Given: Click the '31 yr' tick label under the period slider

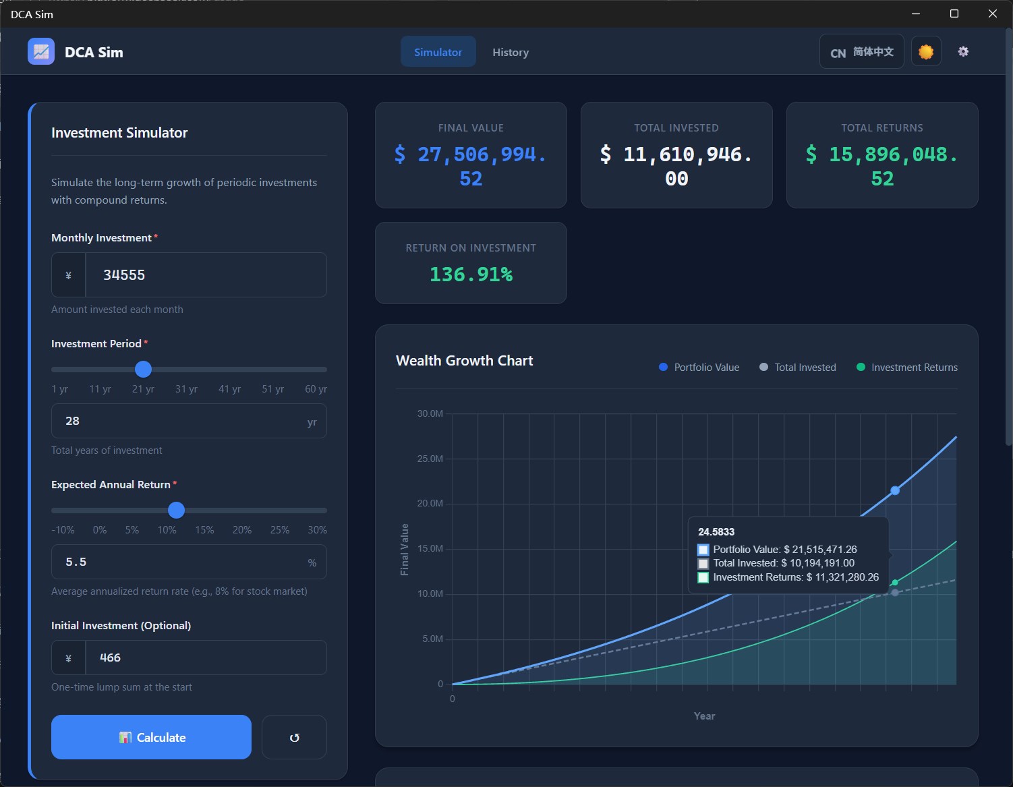Looking at the screenshot, I should click(x=186, y=389).
